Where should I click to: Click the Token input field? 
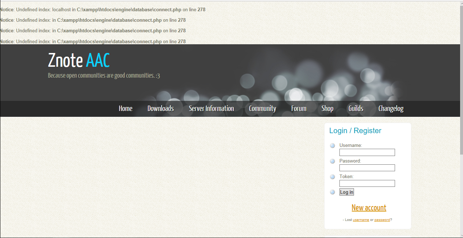point(367,183)
